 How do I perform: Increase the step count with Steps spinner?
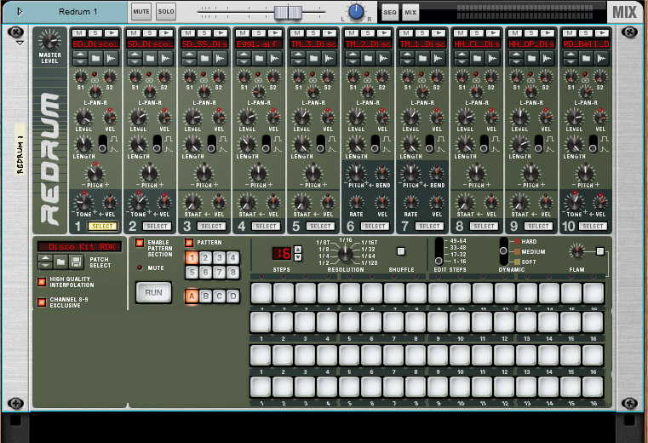point(297,249)
